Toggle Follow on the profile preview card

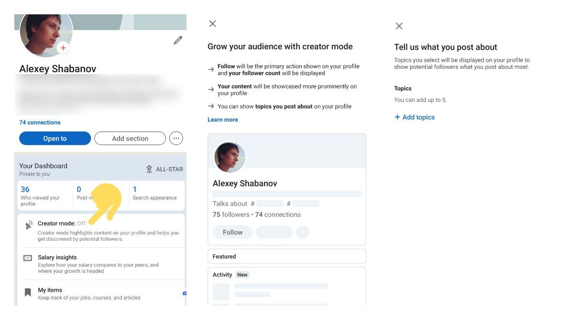233,232
